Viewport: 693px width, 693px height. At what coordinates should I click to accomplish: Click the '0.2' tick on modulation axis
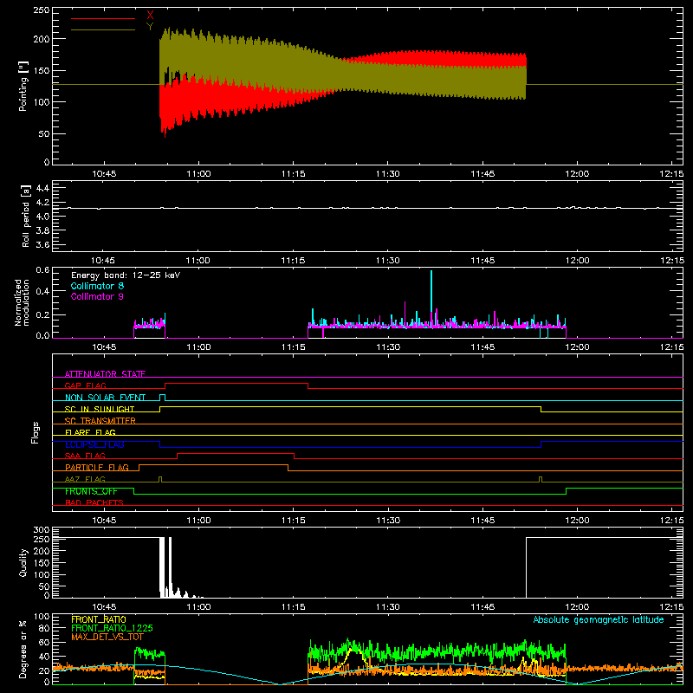coord(42,315)
